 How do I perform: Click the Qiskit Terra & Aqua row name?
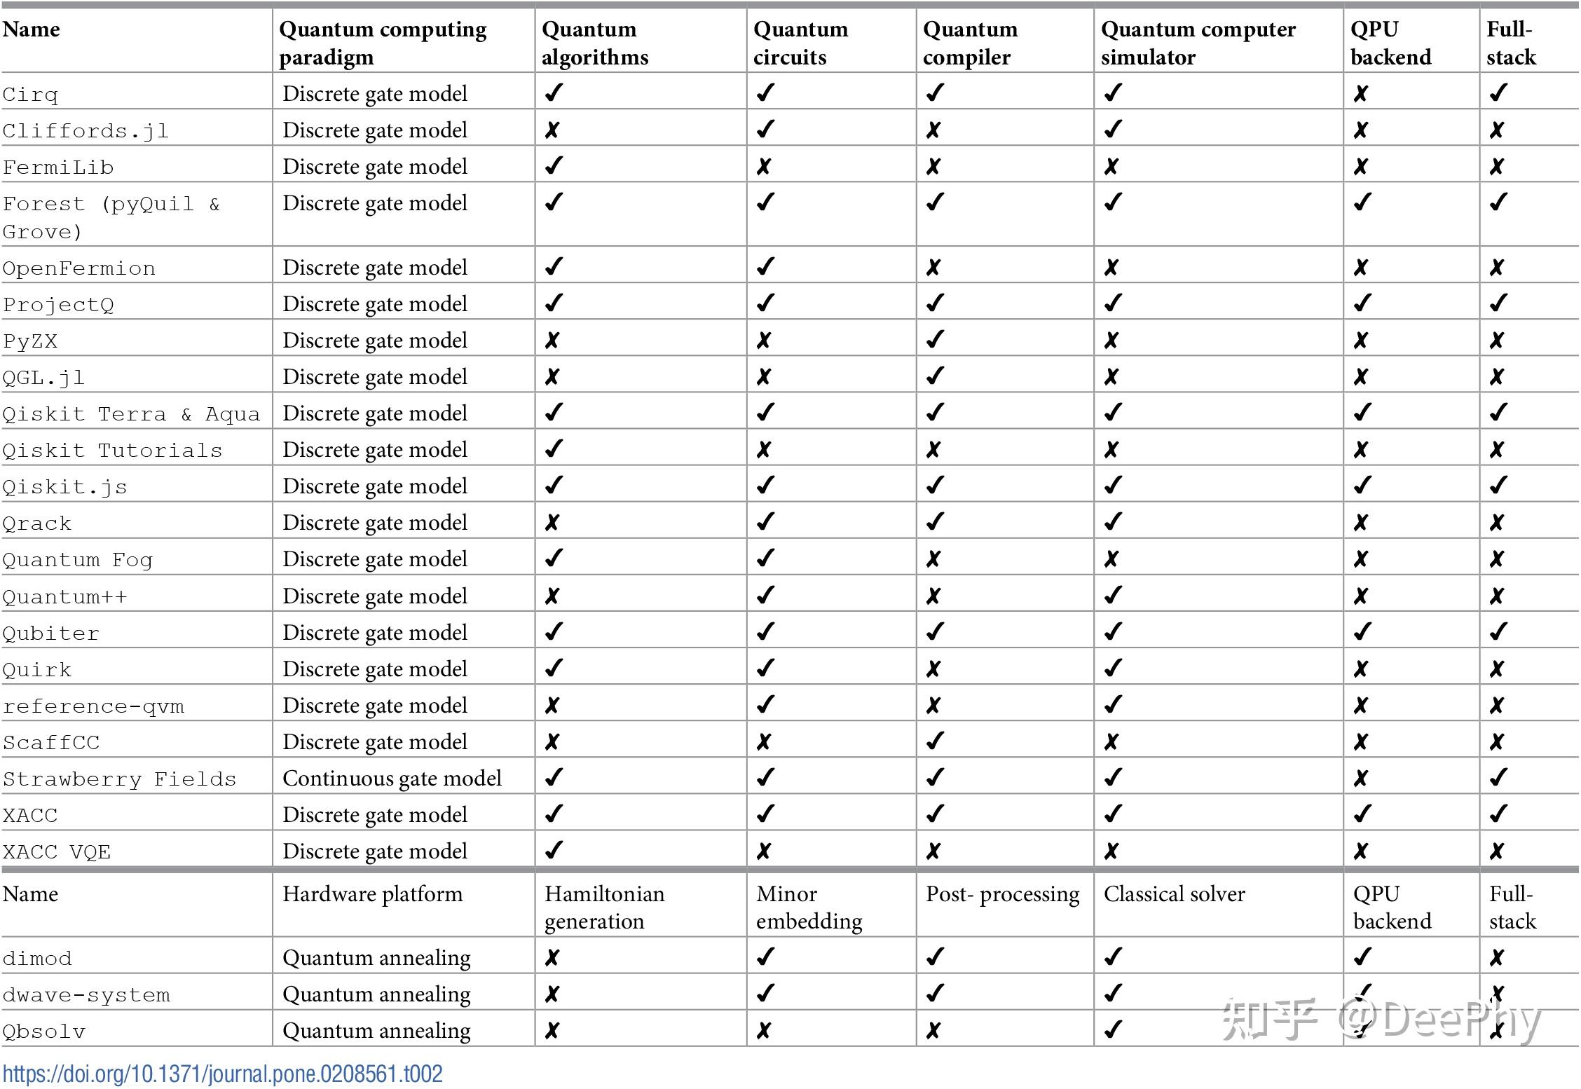coord(131,414)
